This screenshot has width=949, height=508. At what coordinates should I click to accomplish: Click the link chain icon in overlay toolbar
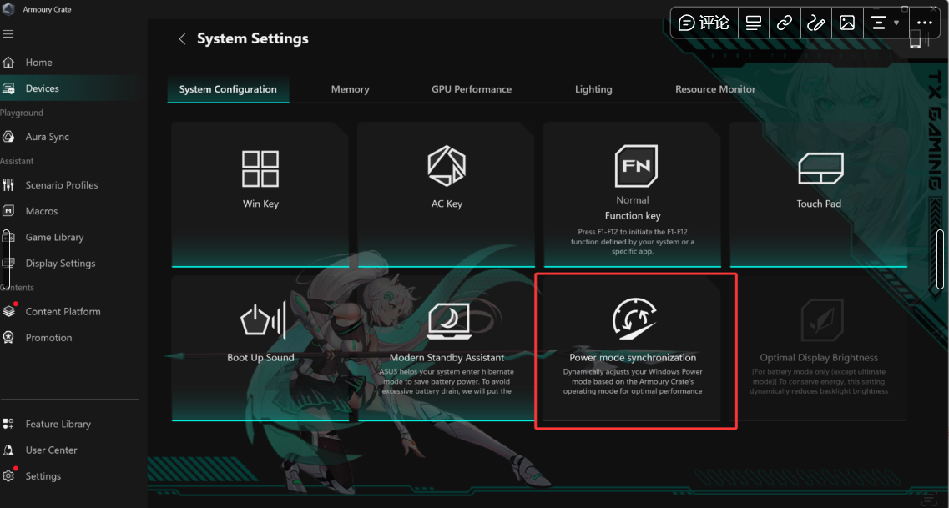[x=785, y=23]
